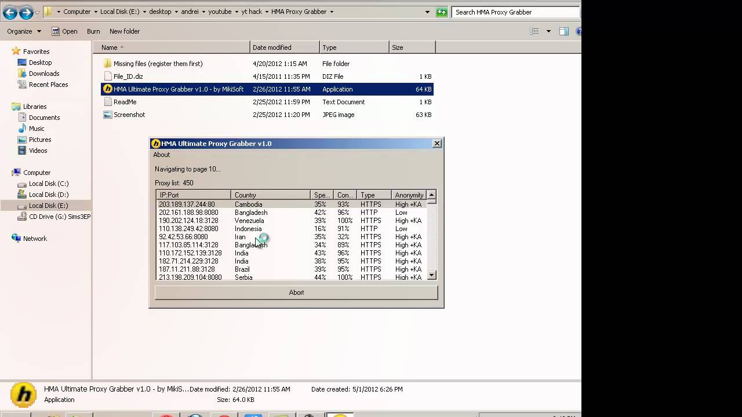Select the HMA Ultimate Proxy Grabber application icon

(107, 89)
